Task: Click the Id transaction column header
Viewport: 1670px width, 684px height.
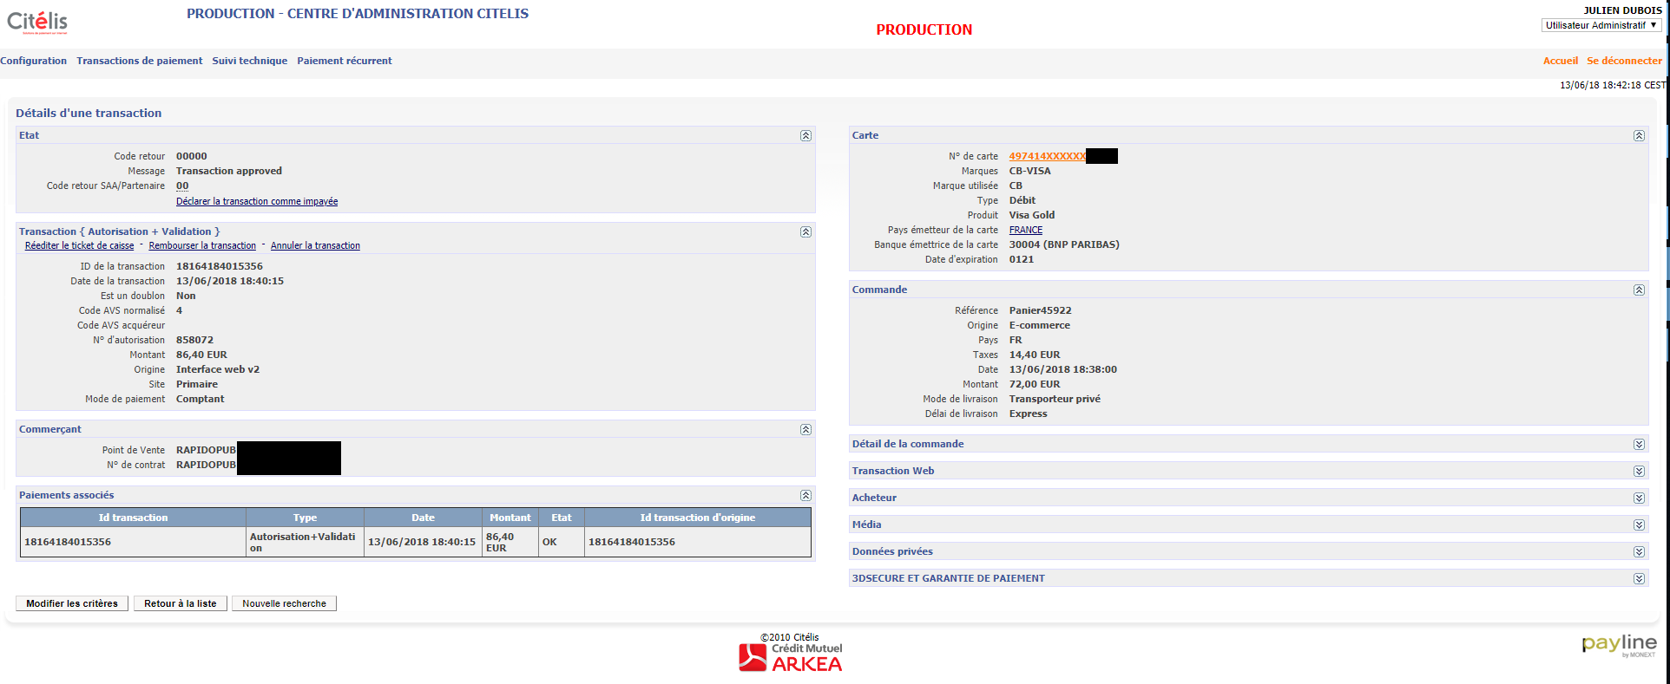Action: tap(133, 518)
